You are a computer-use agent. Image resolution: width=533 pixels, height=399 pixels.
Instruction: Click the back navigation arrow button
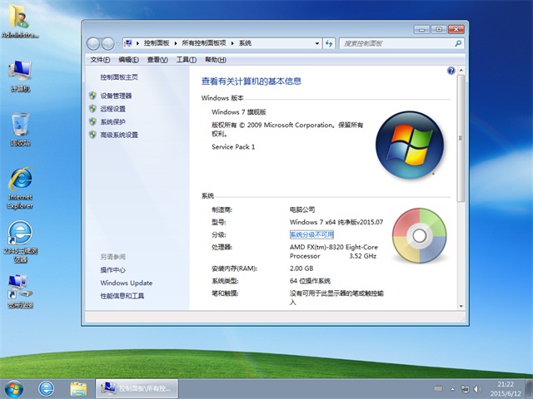(x=94, y=42)
